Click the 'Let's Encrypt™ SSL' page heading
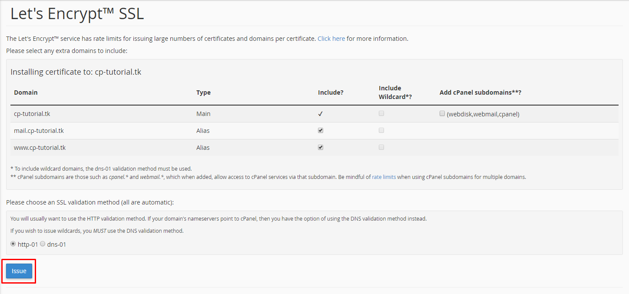The image size is (629, 294). (77, 14)
